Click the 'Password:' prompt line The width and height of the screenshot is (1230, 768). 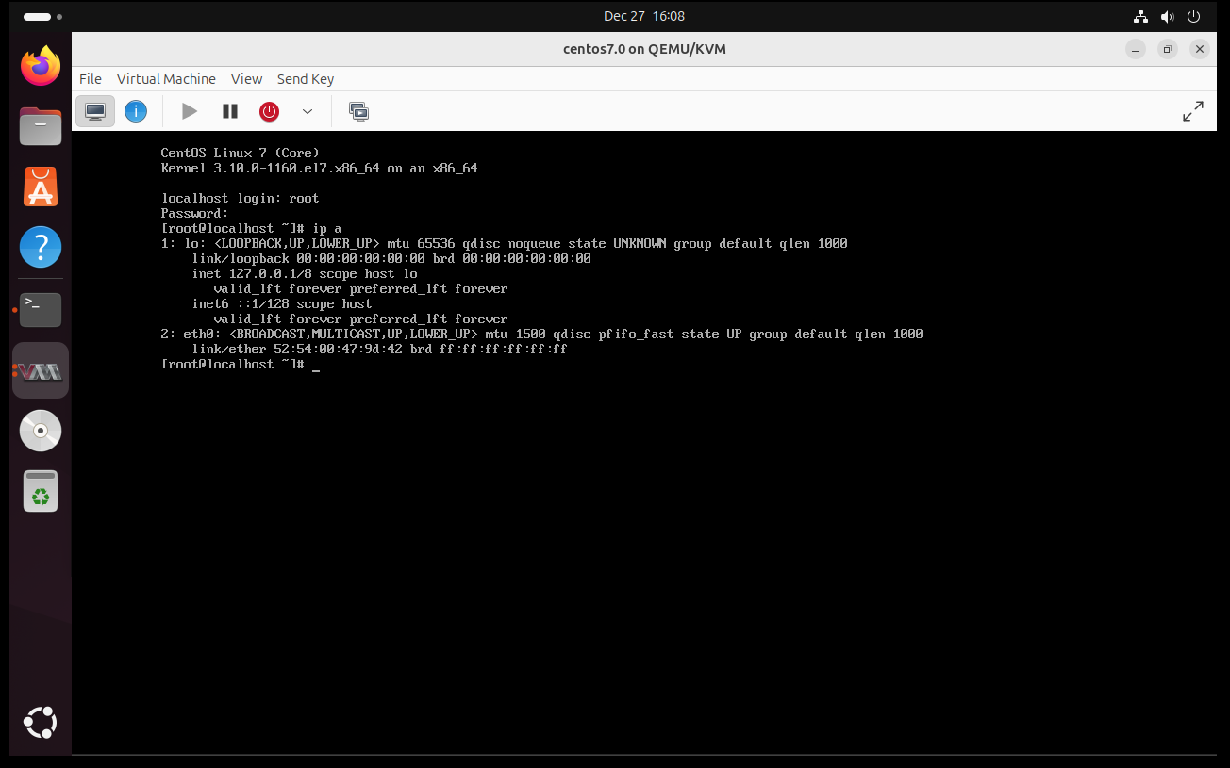click(195, 213)
